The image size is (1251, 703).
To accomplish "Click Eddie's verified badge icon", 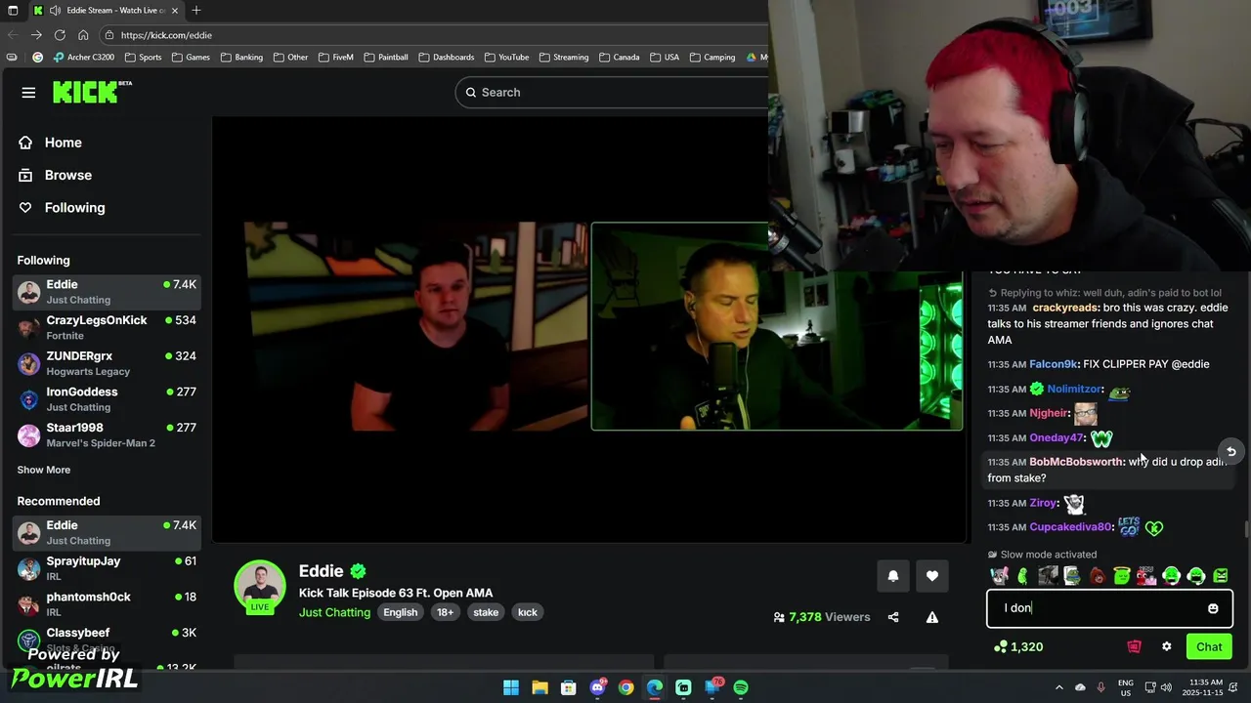I will (358, 571).
